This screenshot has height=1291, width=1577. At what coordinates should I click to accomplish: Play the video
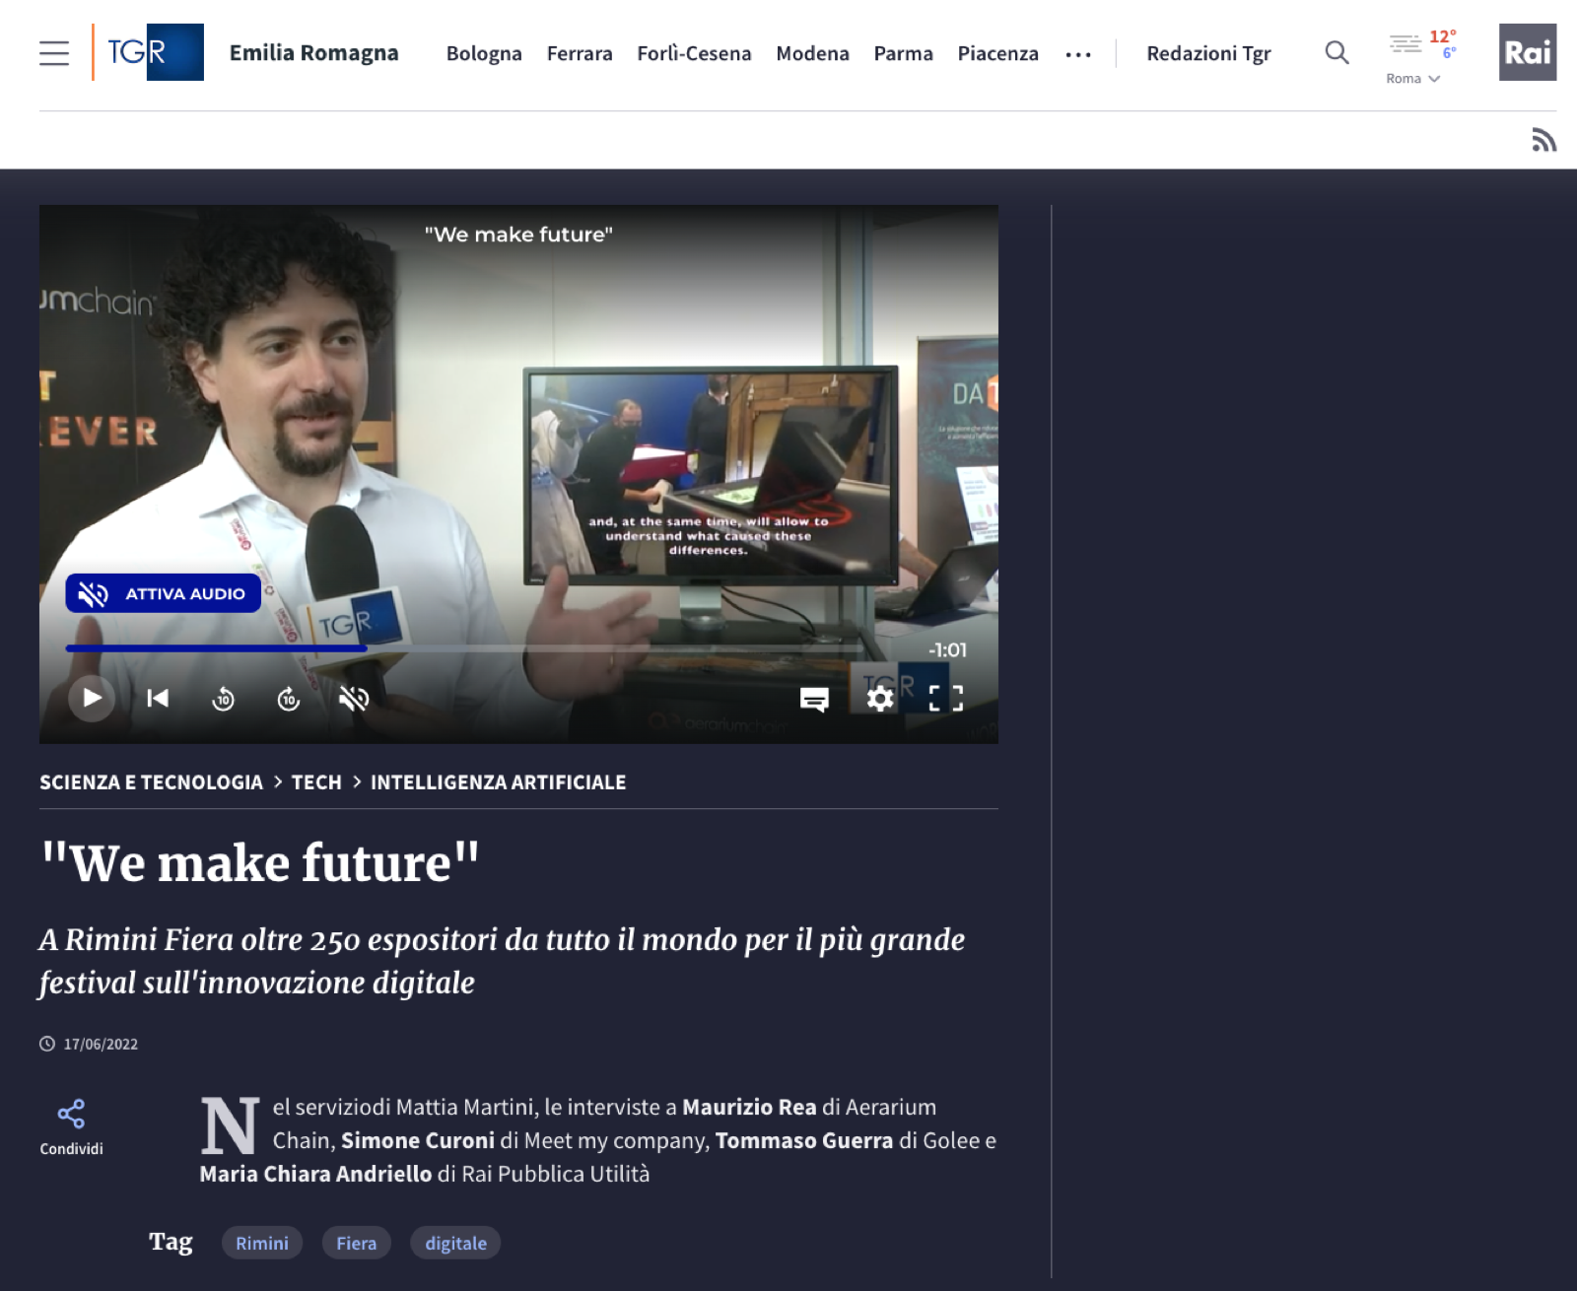click(x=93, y=698)
